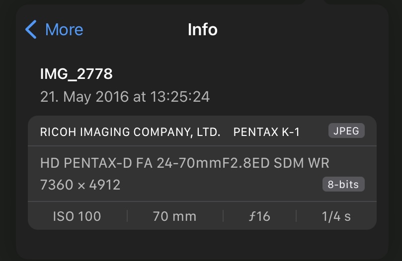Viewport: 402px width, 261px height.
Task: Click the 1/4 s shutter speed
Action: coord(336,216)
